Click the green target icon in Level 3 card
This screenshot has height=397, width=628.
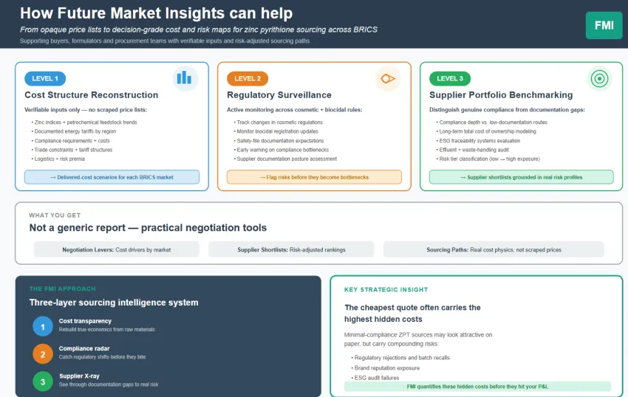pyautogui.click(x=599, y=79)
